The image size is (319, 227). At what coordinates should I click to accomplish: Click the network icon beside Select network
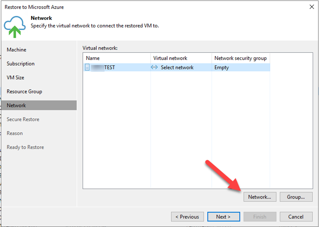click(x=154, y=67)
